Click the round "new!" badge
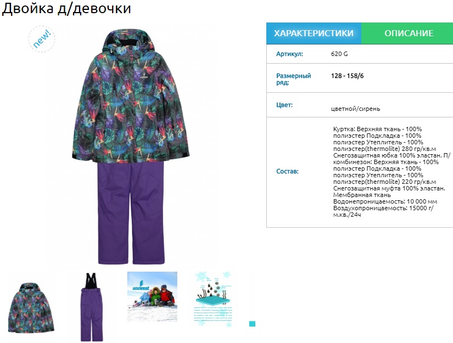 (42, 39)
